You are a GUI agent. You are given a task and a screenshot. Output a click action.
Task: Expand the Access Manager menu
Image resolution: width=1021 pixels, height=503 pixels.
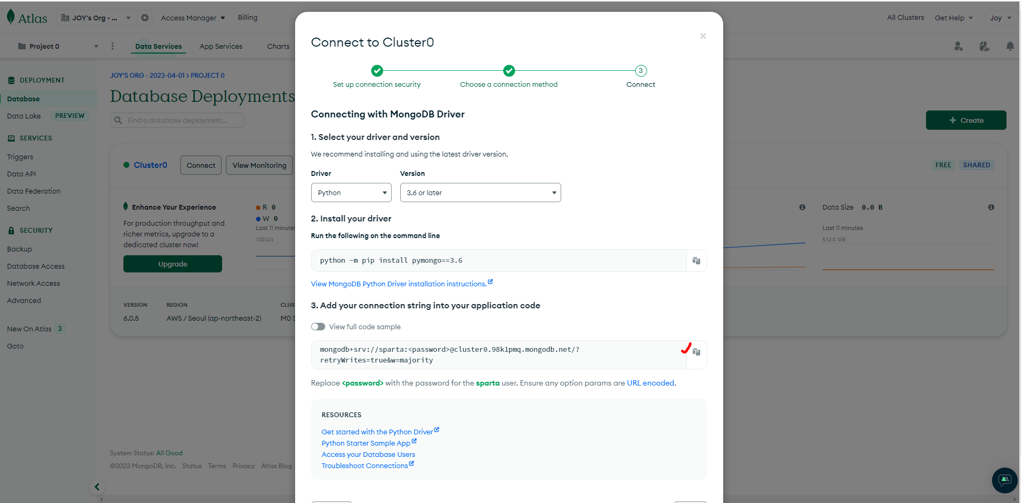coord(193,18)
